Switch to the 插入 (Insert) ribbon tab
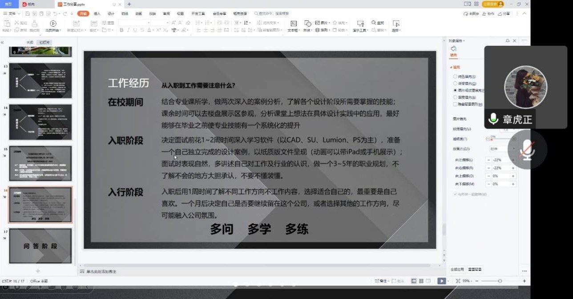 click(97, 14)
